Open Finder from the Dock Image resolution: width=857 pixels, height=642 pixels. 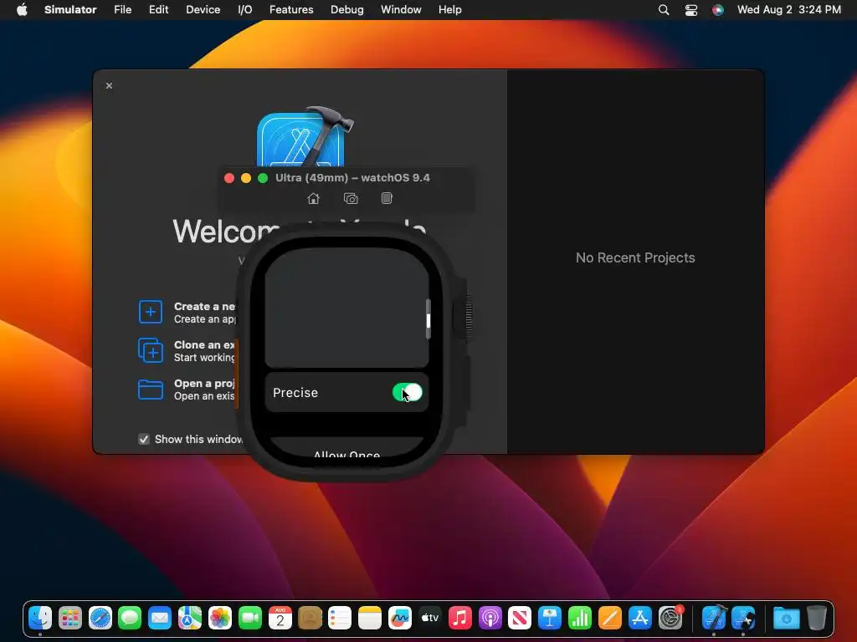tap(40, 618)
